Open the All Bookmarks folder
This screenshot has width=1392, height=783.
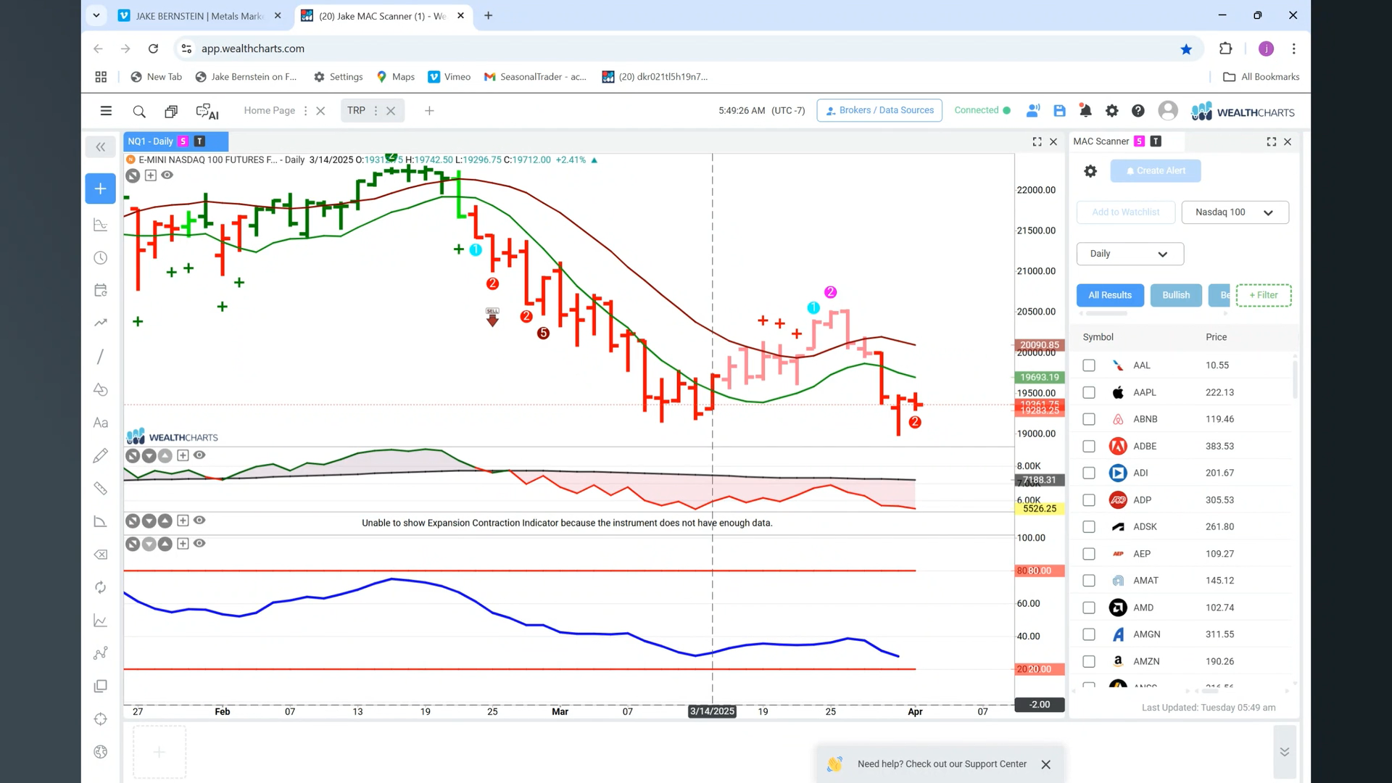(x=1261, y=77)
